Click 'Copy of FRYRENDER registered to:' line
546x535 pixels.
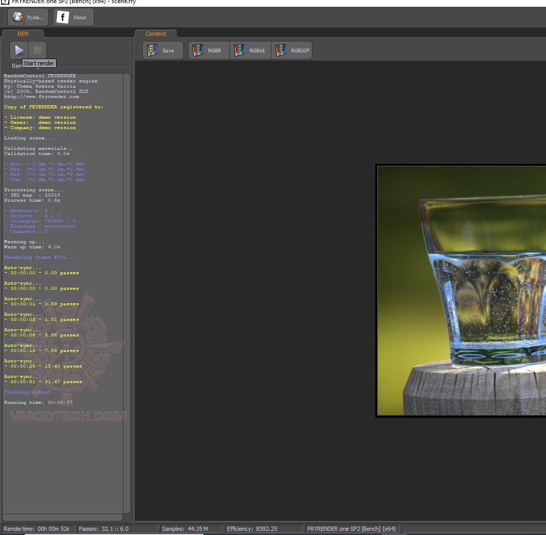click(x=53, y=107)
